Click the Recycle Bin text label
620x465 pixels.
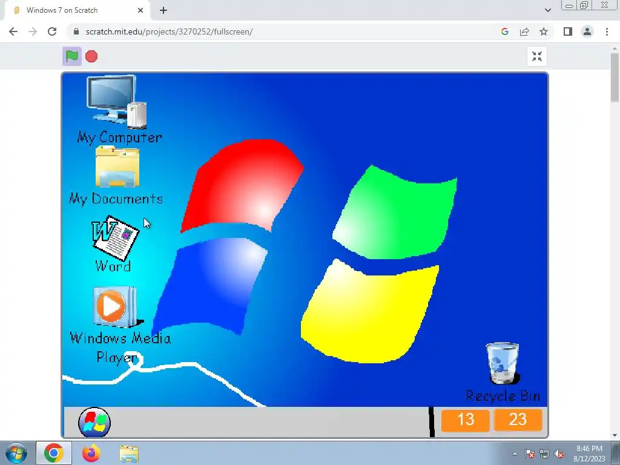[503, 395]
